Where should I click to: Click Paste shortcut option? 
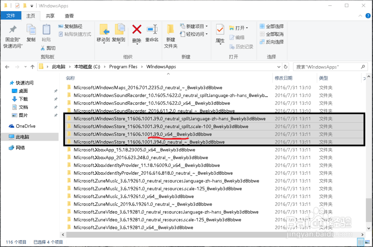click(x=75, y=34)
